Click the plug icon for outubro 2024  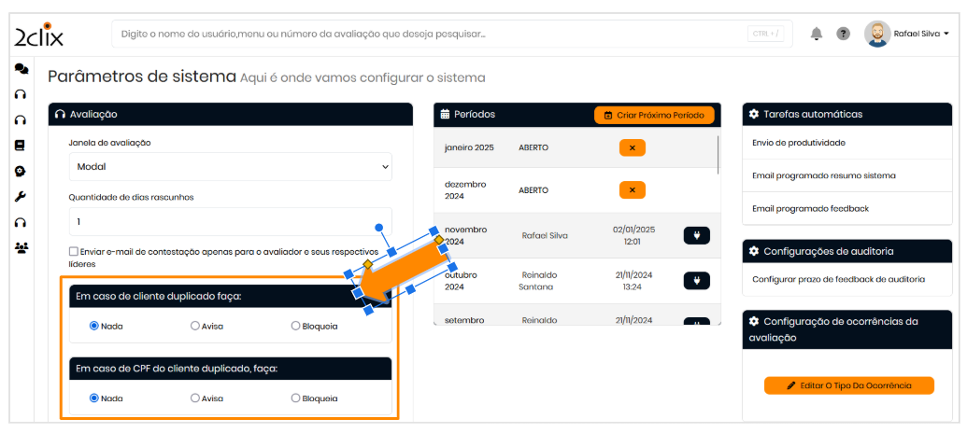click(x=696, y=280)
